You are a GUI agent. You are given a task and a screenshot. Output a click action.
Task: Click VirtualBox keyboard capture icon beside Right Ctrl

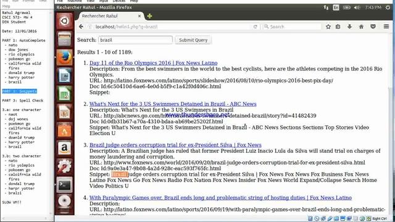click(x=368, y=218)
